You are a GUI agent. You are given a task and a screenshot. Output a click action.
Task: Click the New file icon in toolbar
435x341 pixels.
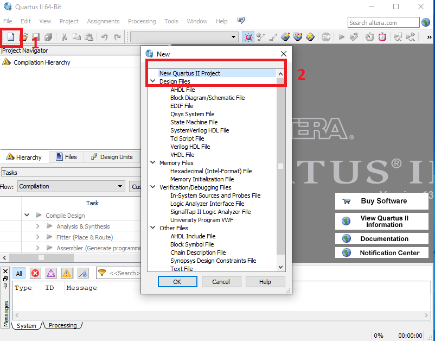point(11,37)
